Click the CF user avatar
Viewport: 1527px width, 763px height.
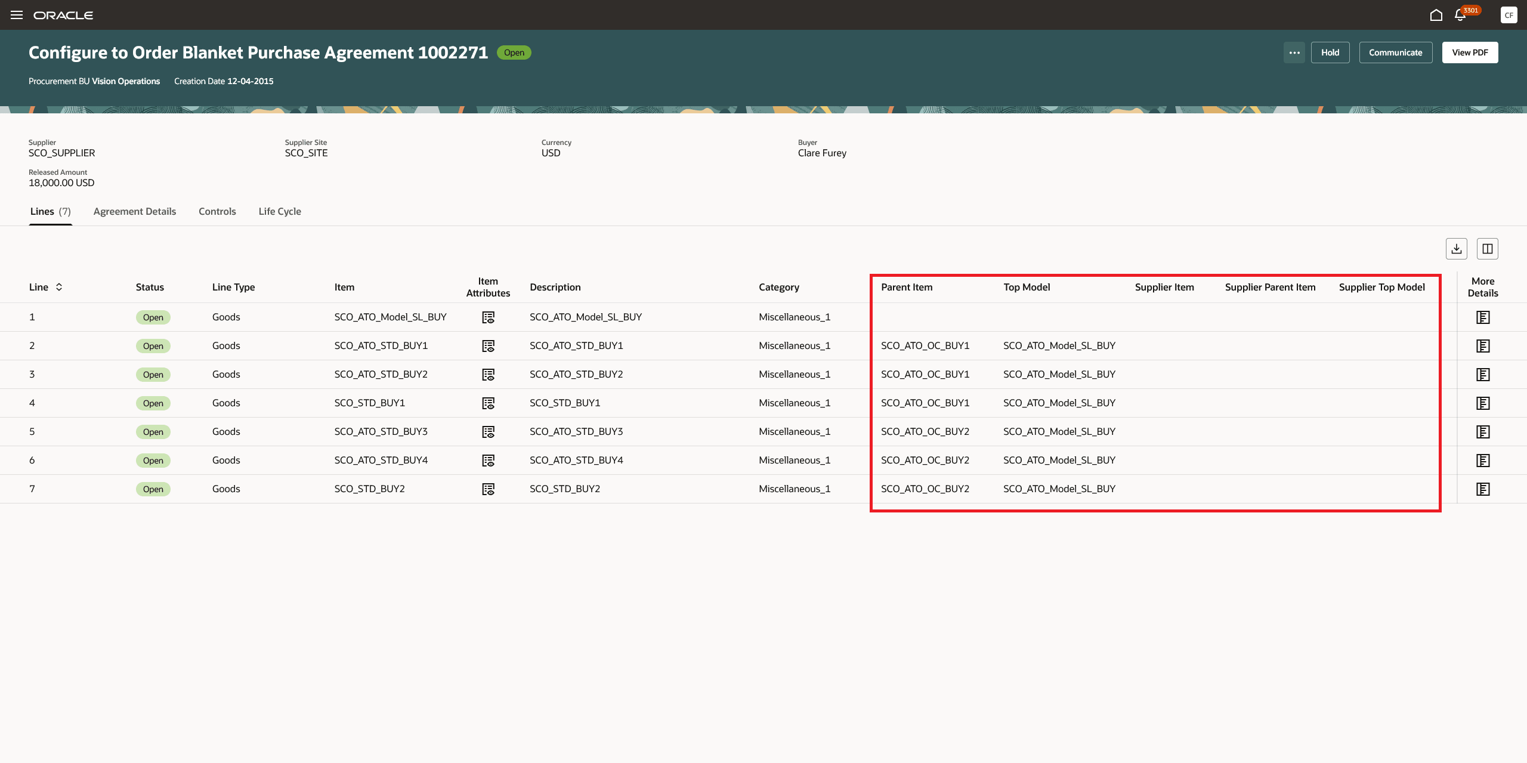(1509, 15)
